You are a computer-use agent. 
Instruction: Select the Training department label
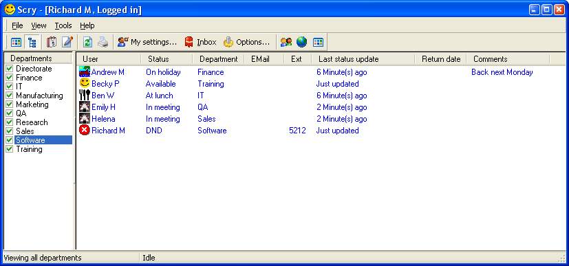(x=29, y=149)
